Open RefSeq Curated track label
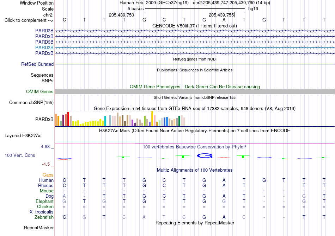Viewport: 335px width, 236px height. point(37,64)
